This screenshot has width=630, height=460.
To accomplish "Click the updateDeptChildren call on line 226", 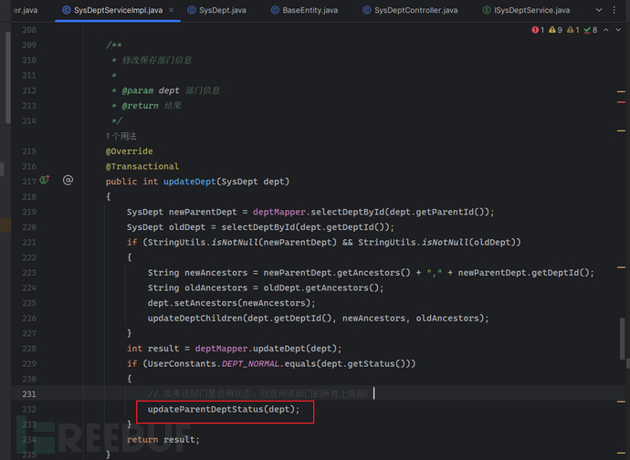I will tap(319, 319).
